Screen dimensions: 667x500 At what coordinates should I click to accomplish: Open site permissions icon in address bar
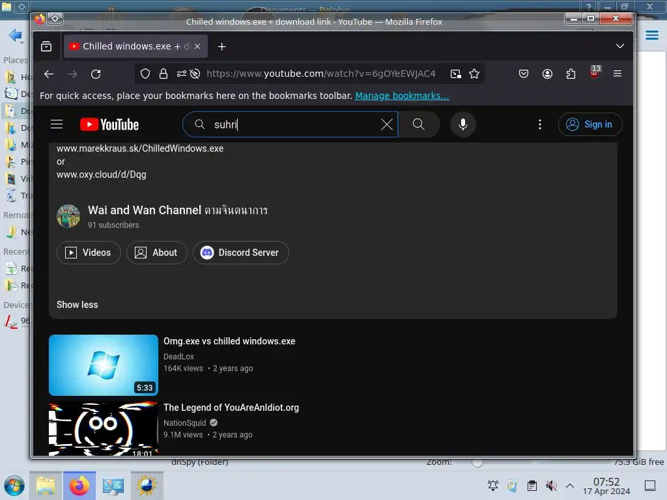[182, 74]
